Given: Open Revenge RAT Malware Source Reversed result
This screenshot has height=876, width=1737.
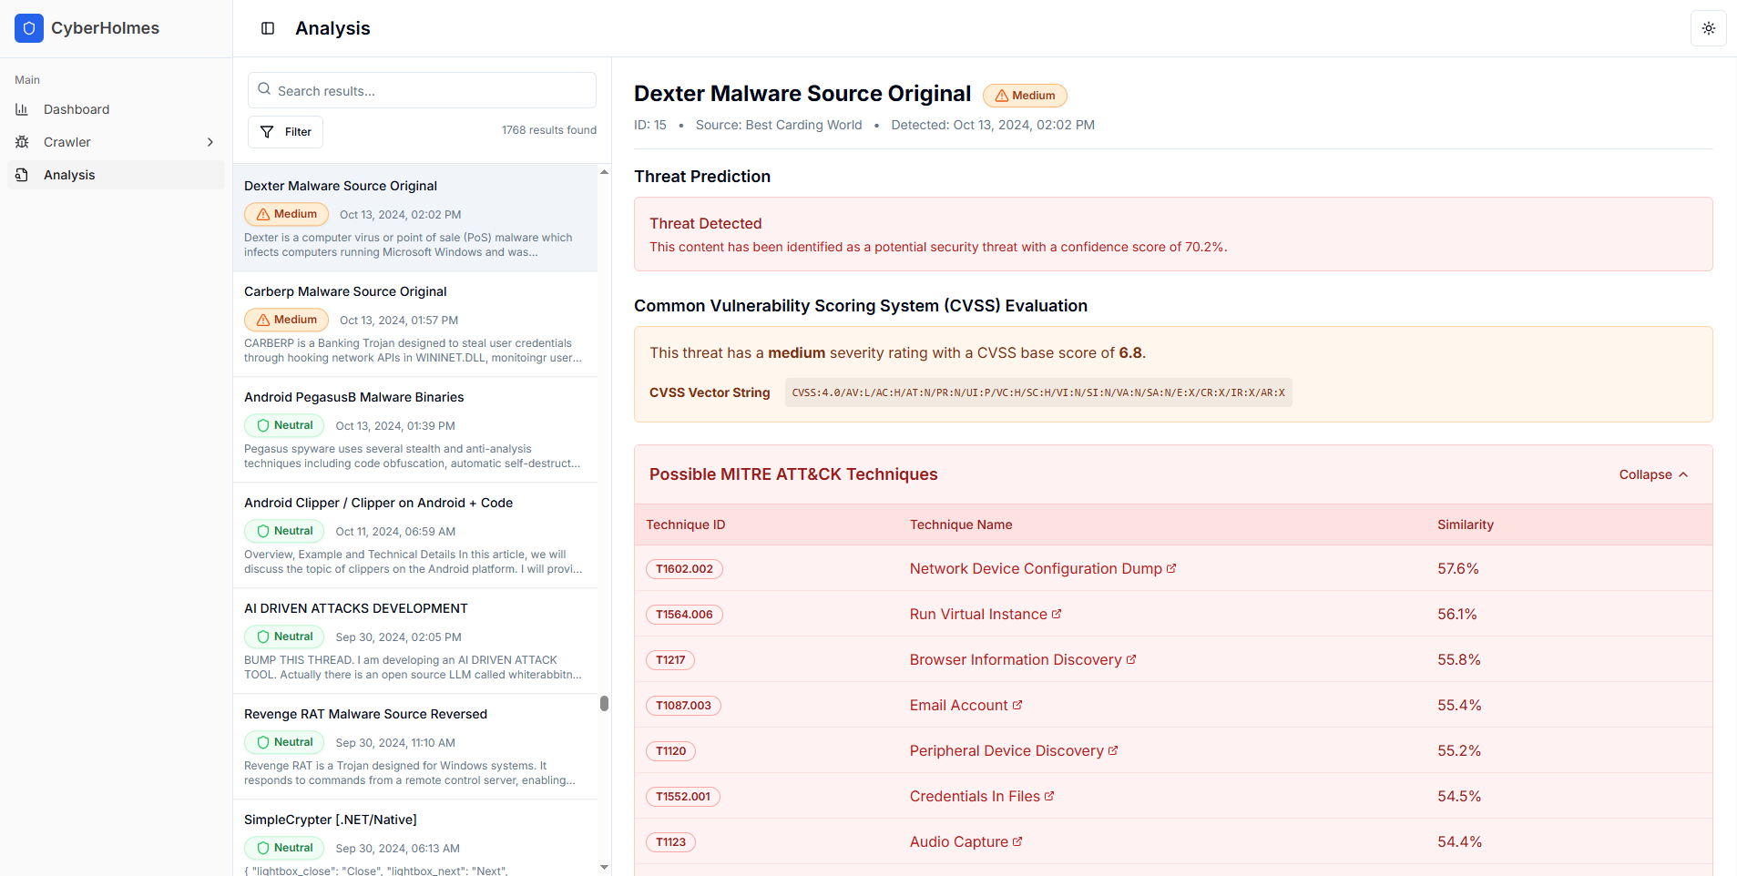Looking at the screenshot, I should (415, 747).
